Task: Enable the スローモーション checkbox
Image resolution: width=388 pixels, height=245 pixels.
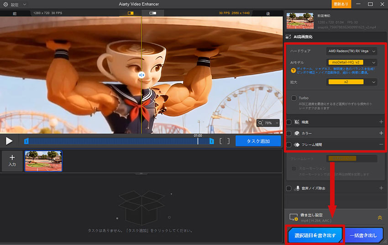Action: click(294, 168)
